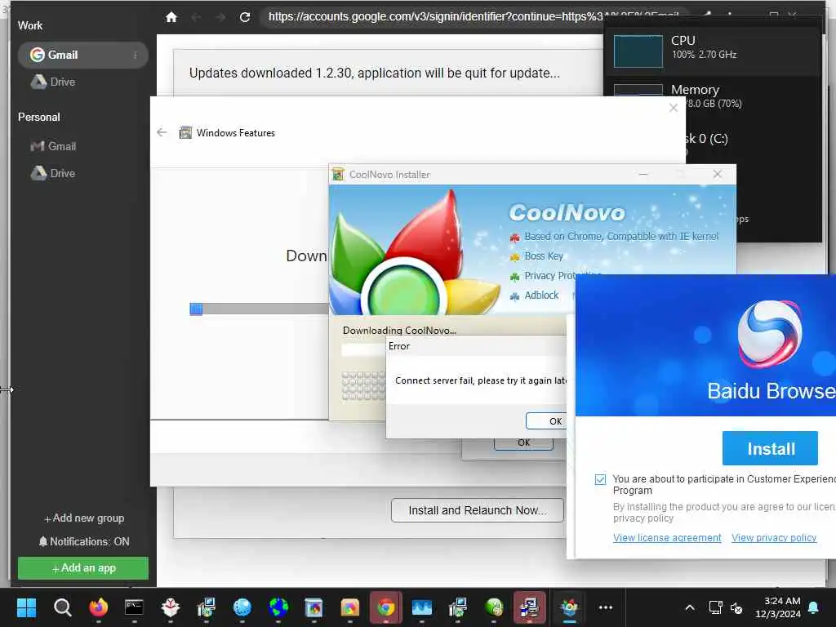
Task: Open Google Chrome from the taskbar
Action: pyautogui.click(x=385, y=607)
